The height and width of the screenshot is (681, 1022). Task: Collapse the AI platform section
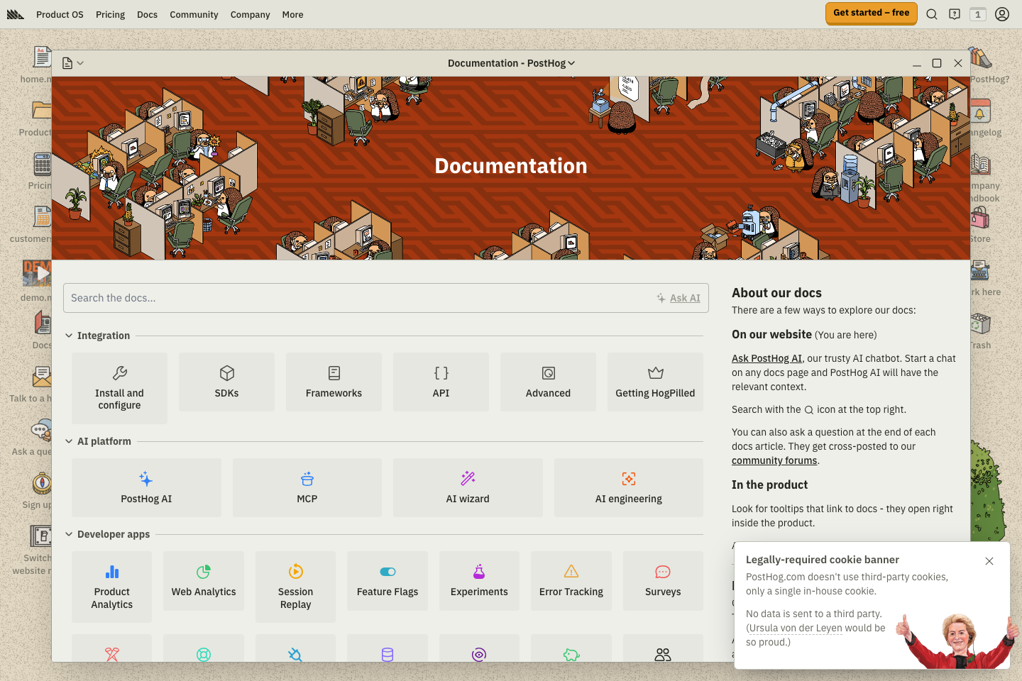pyautogui.click(x=68, y=441)
